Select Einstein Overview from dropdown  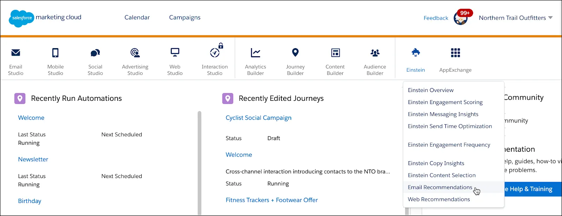[x=431, y=90]
